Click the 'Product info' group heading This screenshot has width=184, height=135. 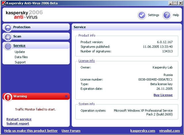(87, 35)
